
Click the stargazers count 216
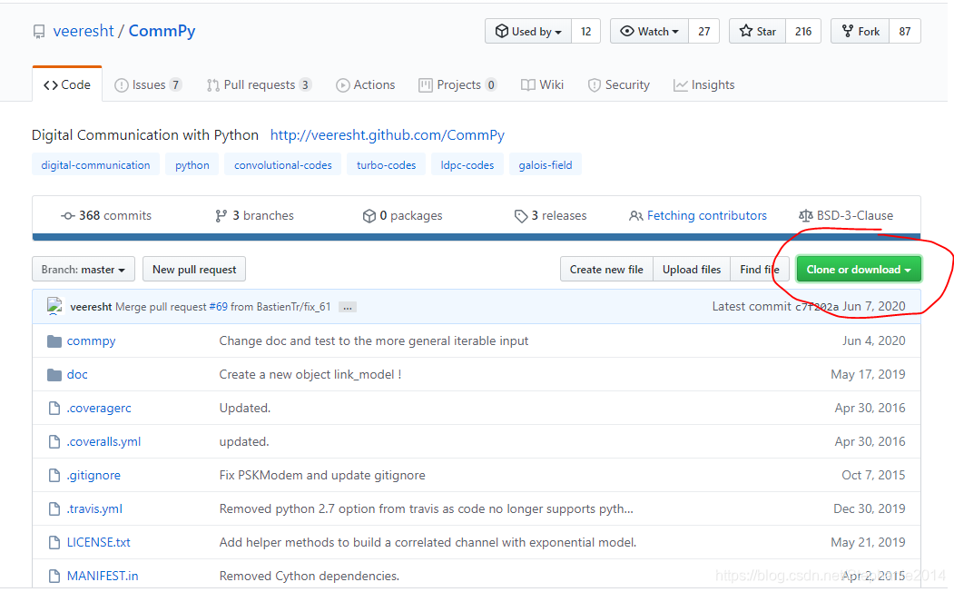pyautogui.click(x=803, y=31)
